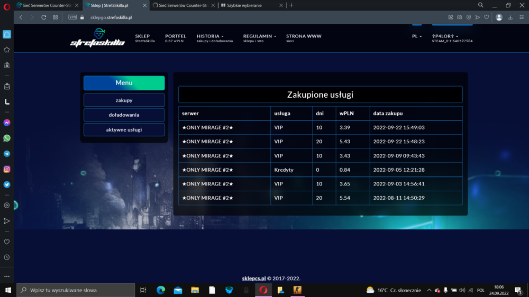Screen dimensions: 529x297
Task: Open STRONA WWW sieci link
Action: coord(304,38)
